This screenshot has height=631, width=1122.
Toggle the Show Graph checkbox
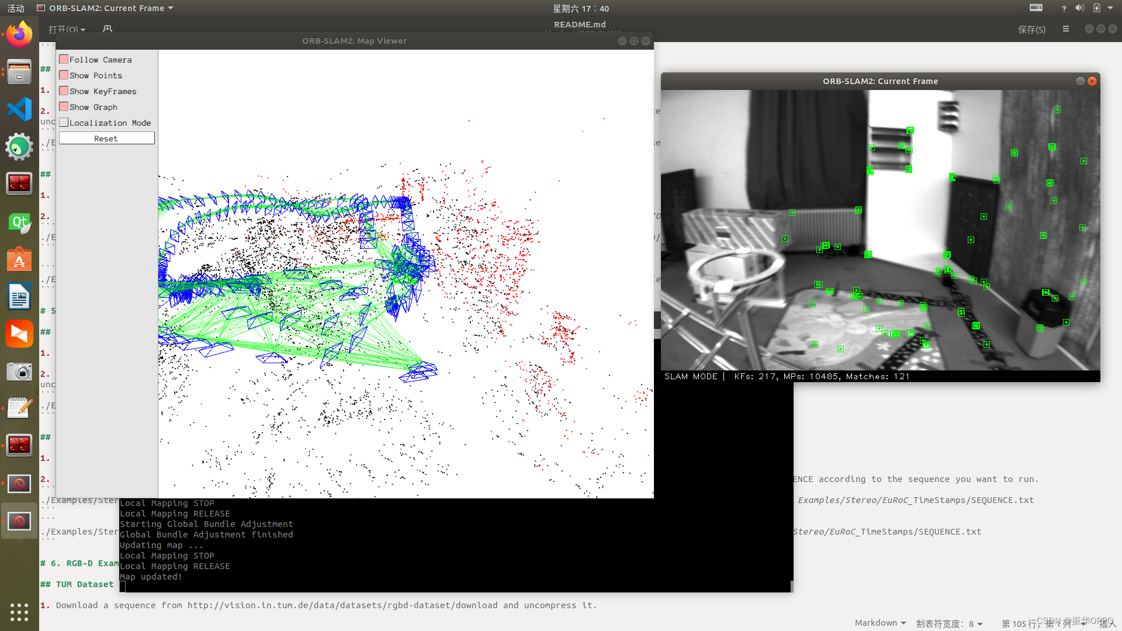64,106
